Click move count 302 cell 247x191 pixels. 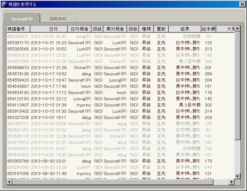point(208,105)
